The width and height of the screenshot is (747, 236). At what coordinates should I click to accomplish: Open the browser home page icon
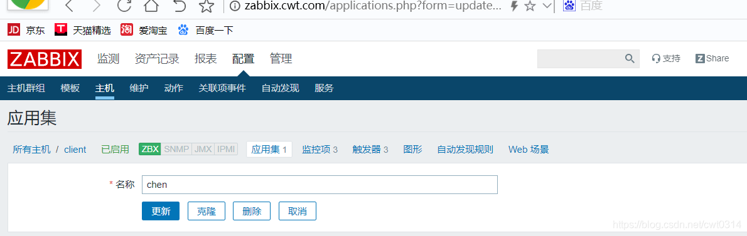[151, 6]
